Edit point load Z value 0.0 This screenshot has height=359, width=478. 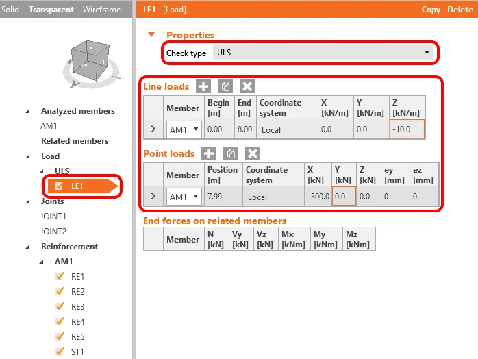[368, 196]
